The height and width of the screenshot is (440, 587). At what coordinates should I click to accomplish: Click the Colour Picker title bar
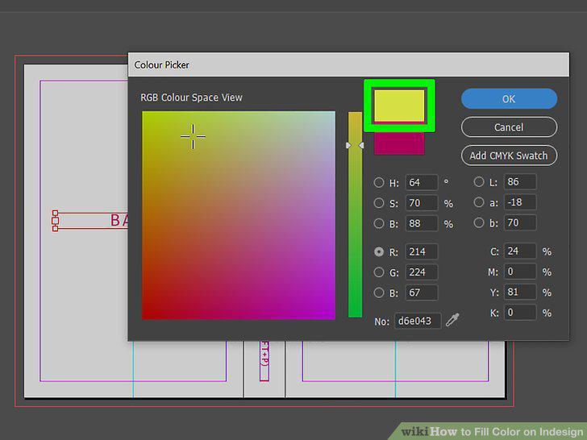(348, 64)
